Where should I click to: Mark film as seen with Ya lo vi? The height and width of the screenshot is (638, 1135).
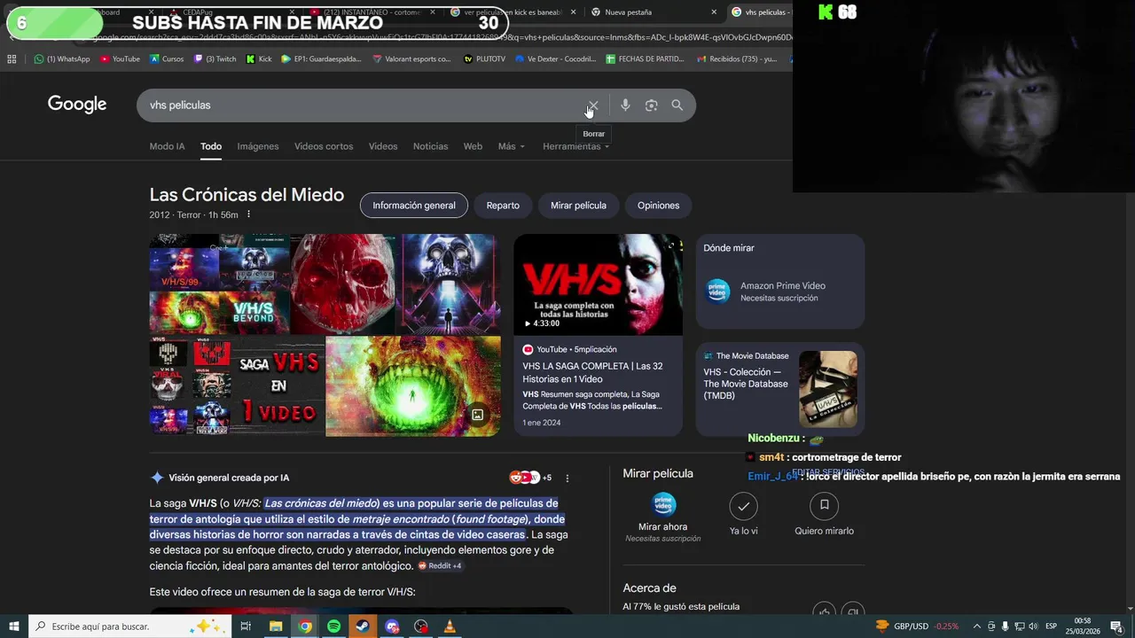743,506
